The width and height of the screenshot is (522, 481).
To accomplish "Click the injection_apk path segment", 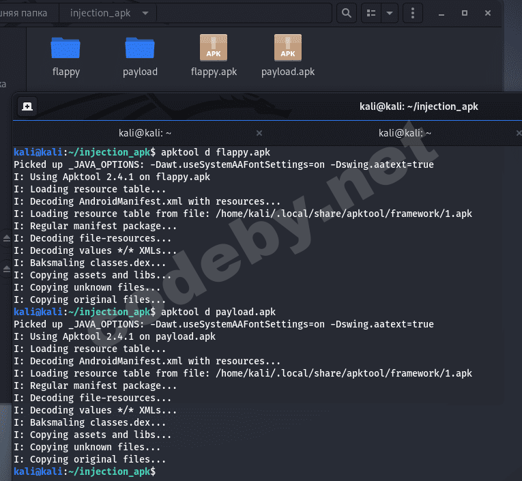I will [100, 14].
